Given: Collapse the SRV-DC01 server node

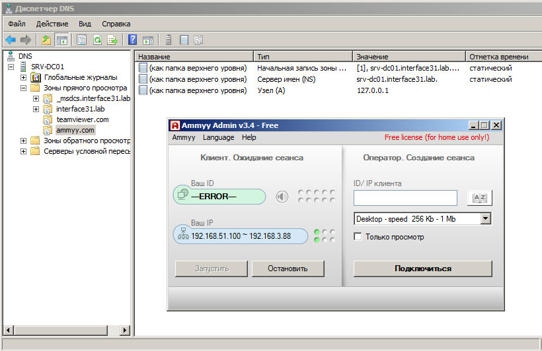Looking at the screenshot, I should 11,67.
